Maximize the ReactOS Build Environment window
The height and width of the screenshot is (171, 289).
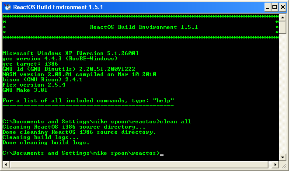point(275,7)
